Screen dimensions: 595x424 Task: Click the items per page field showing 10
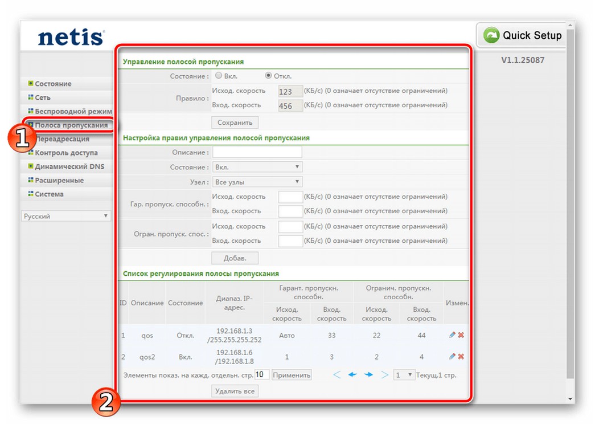click(262, 374)
